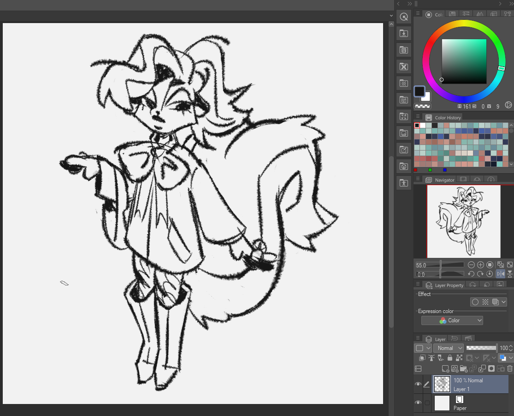The width and height of the screenshot is (514, 416).
Task: Expand the layer color palette dropdown
Action: (511, 358)
